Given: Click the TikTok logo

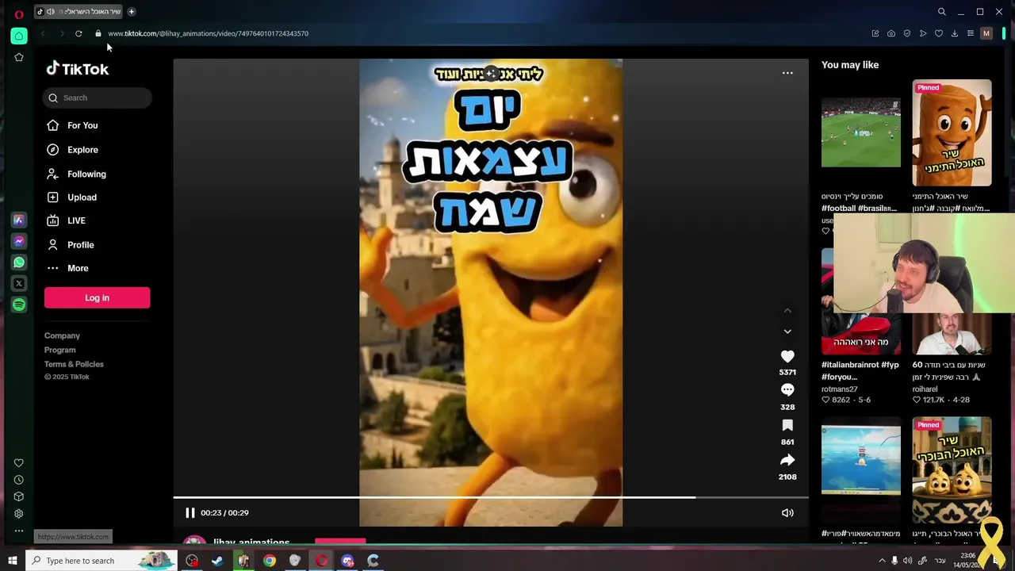Looking at the screenshot, I should (78, 69).
